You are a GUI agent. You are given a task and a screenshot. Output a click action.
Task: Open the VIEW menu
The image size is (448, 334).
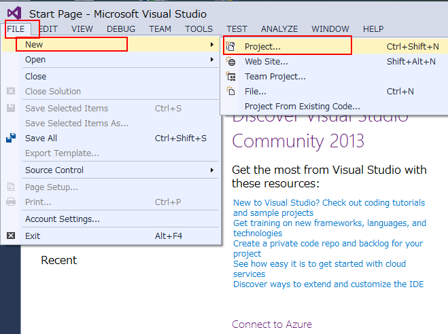click(x=82, y=29)
